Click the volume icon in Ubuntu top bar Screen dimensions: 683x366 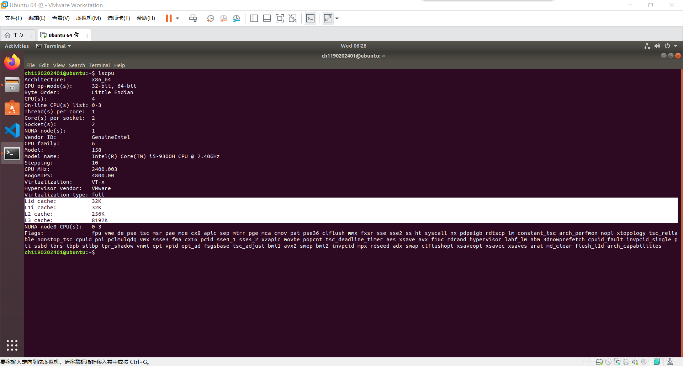pyautogui.click(x=657, y=46)
